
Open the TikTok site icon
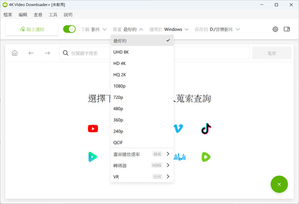coord(206,129)
